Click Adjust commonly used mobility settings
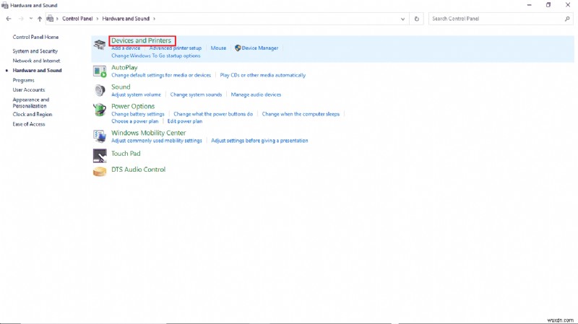This screenshot has width=578, height=324. [x=157, y=141]
